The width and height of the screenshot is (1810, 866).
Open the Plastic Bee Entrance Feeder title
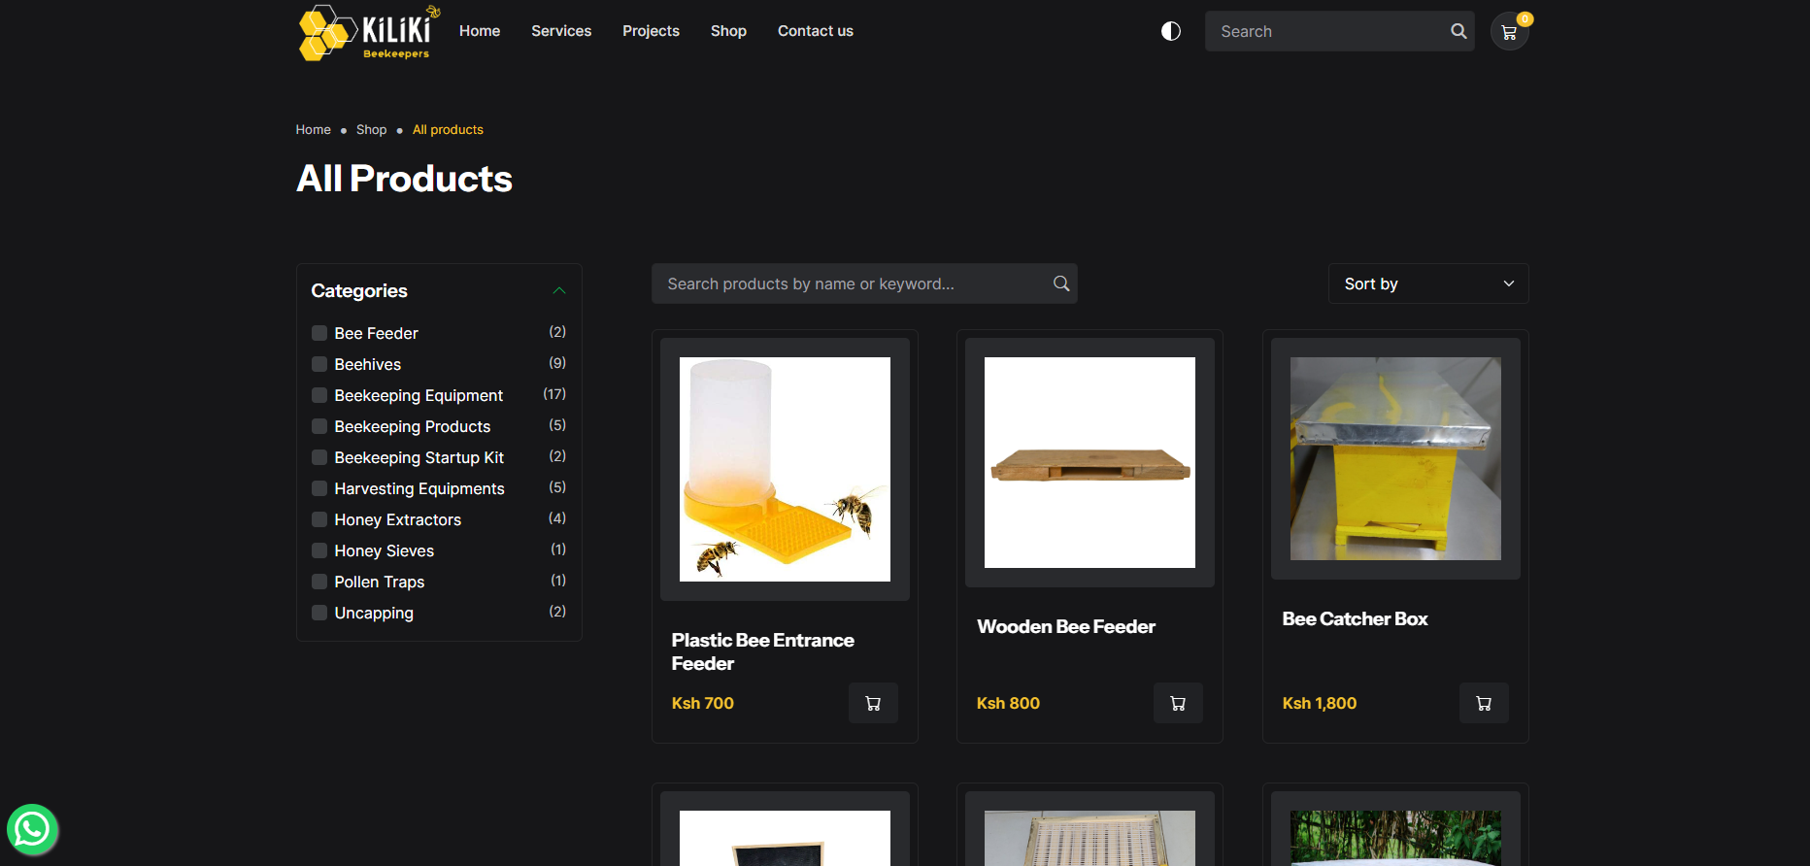pos(763,651)
